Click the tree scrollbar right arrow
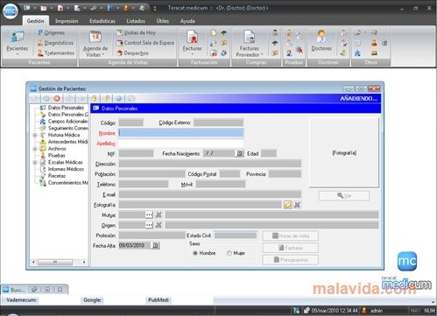The height and width of the screenshot is (316, 437). click(x=84, y=262)
